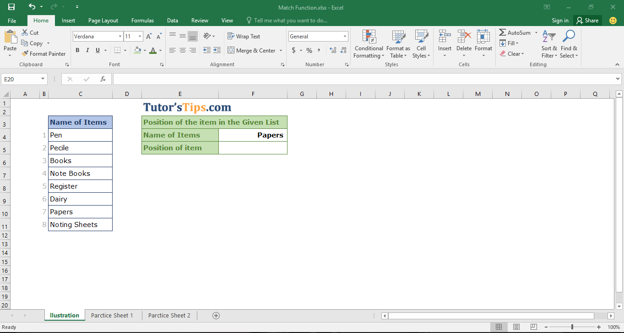Open Parctice Sheet 1 tab
This screenshot has height=333, width=624.
[x=112, y=316]
